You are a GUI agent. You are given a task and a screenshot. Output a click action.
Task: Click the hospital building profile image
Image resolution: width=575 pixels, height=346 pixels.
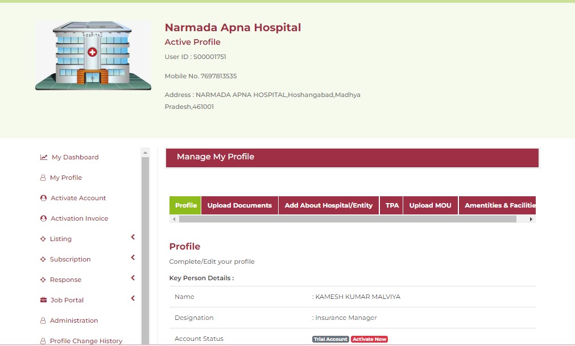[x=93, y=56]
